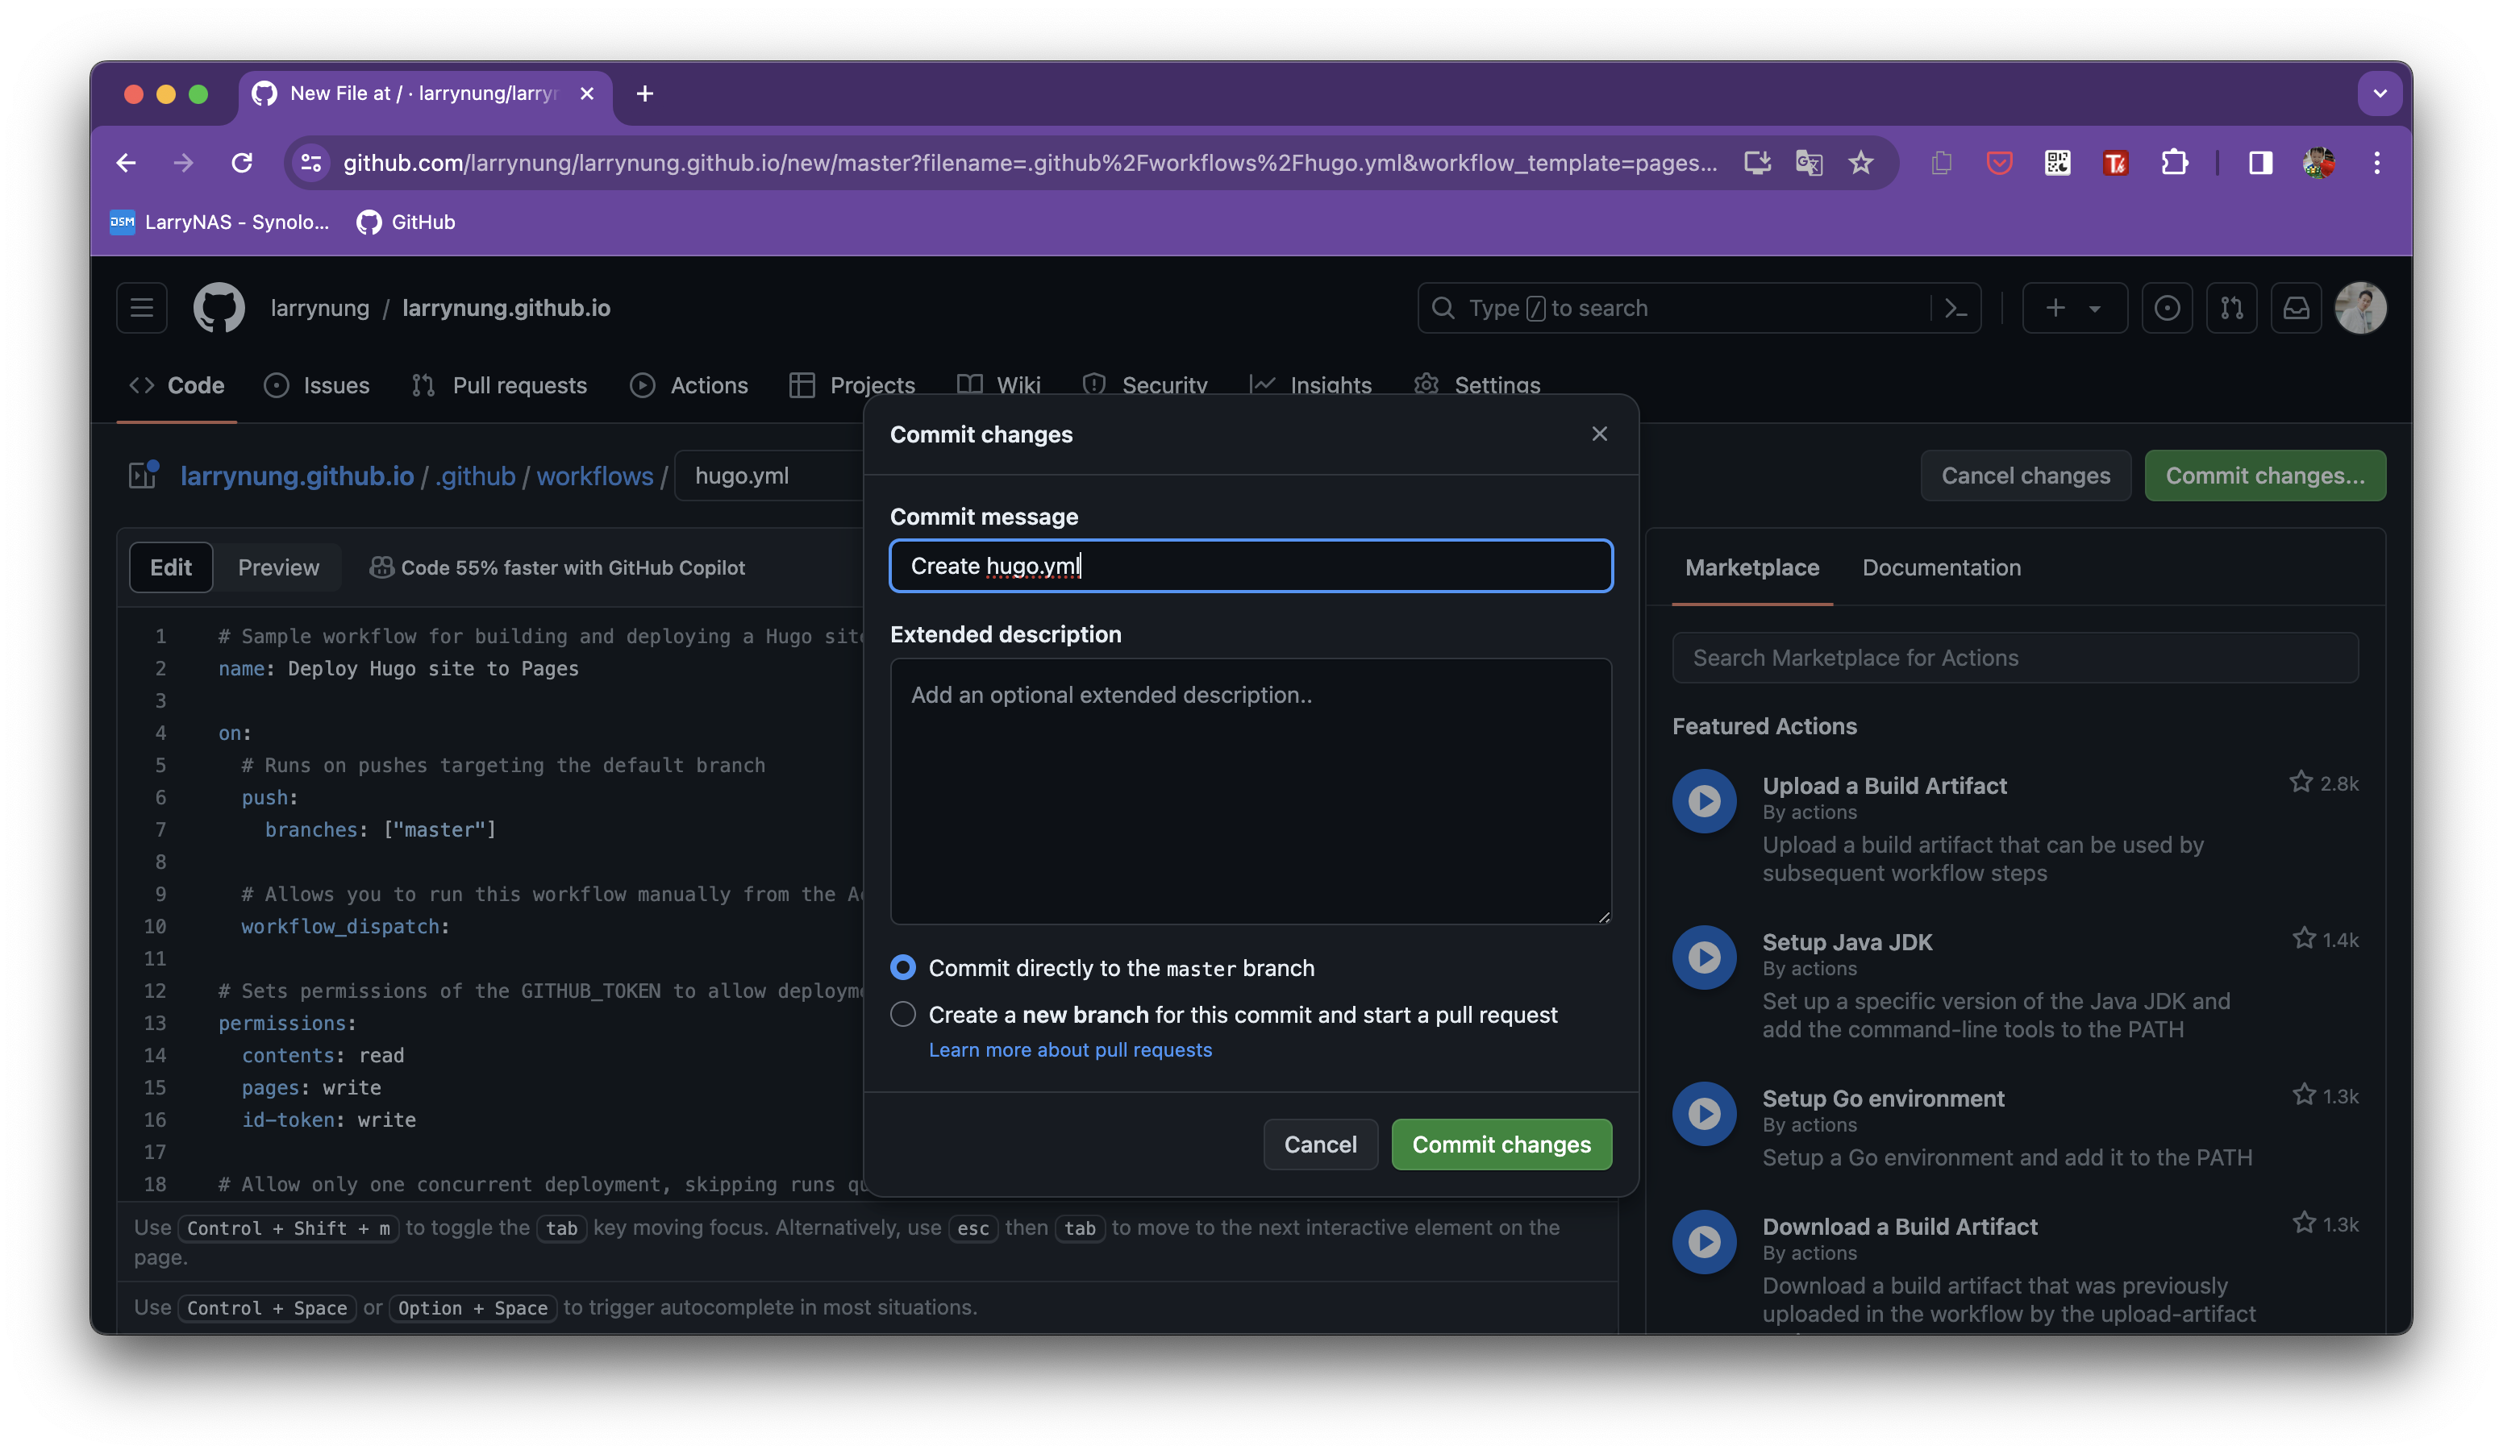
Task: Open the user avatar menu on GitHub
Action: click(2360, 308)
